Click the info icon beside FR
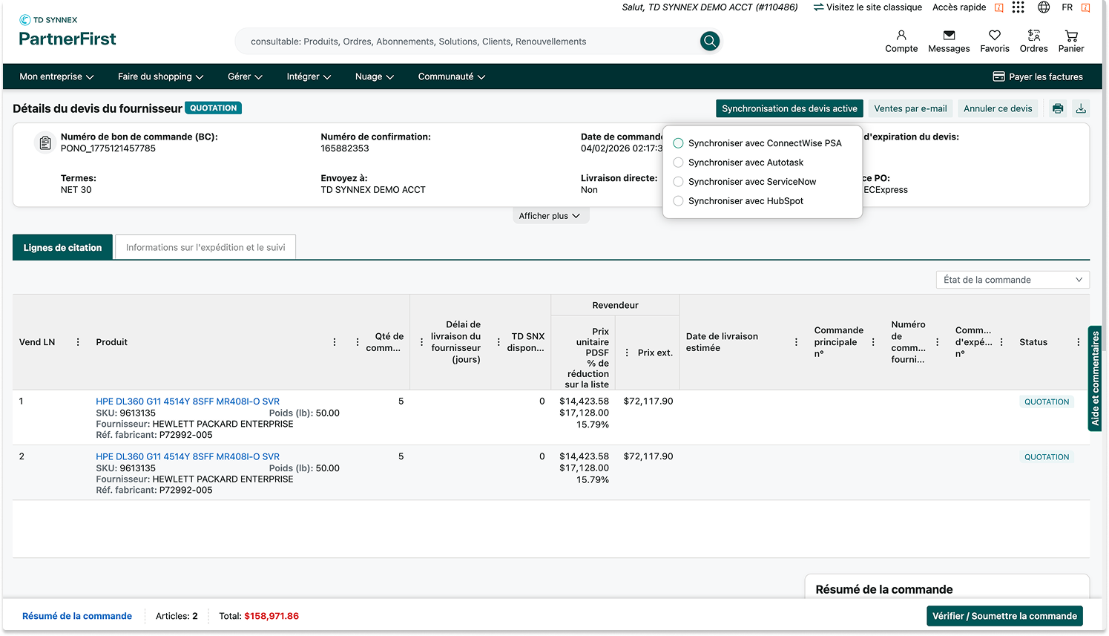 (1085, 7)
